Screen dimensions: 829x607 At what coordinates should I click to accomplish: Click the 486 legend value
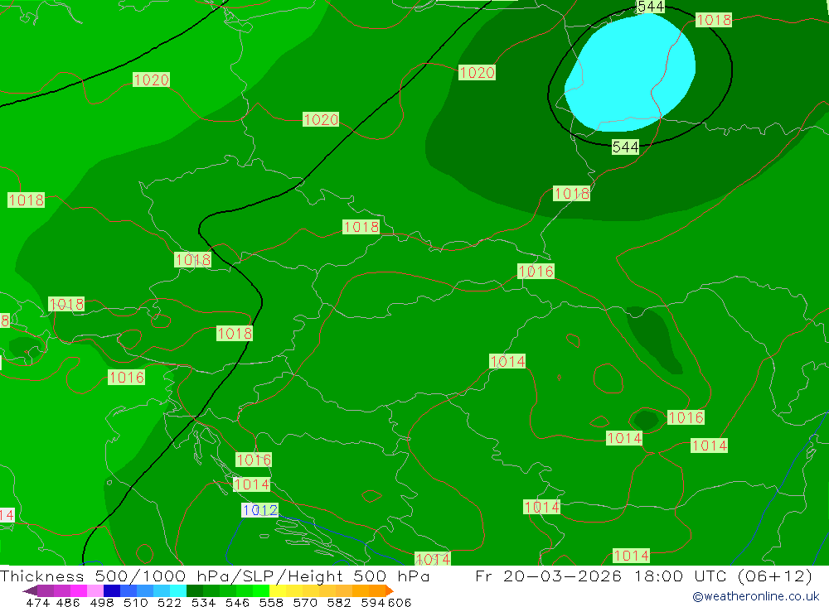[x=68, y=602]
